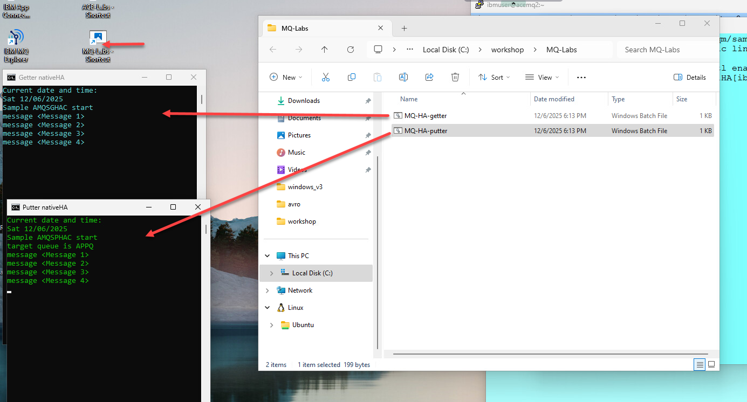Click the MQ-Labs breadcrumb segment

point(561,50)
